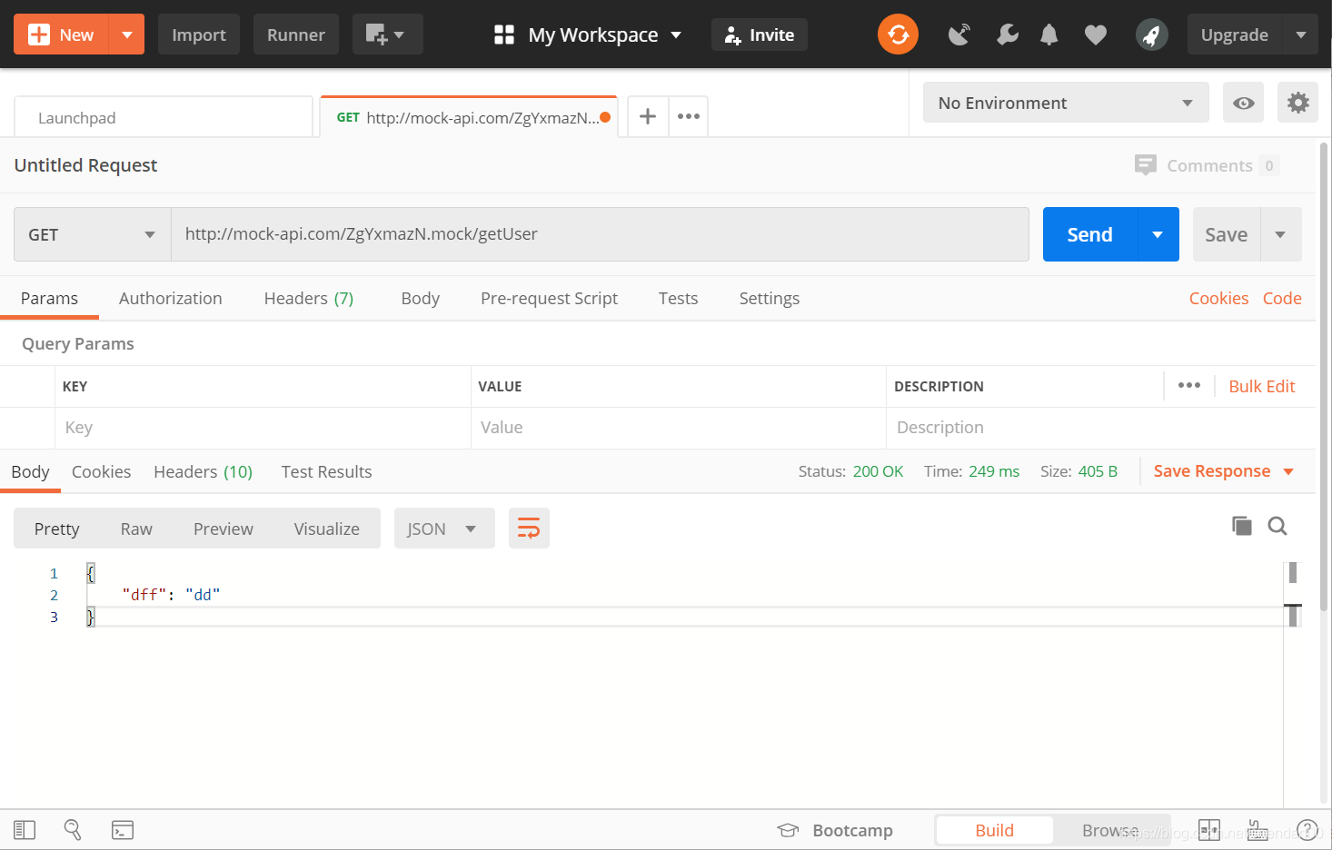Open the new window icon button
1332x850 pixels.
click(387, 35)
